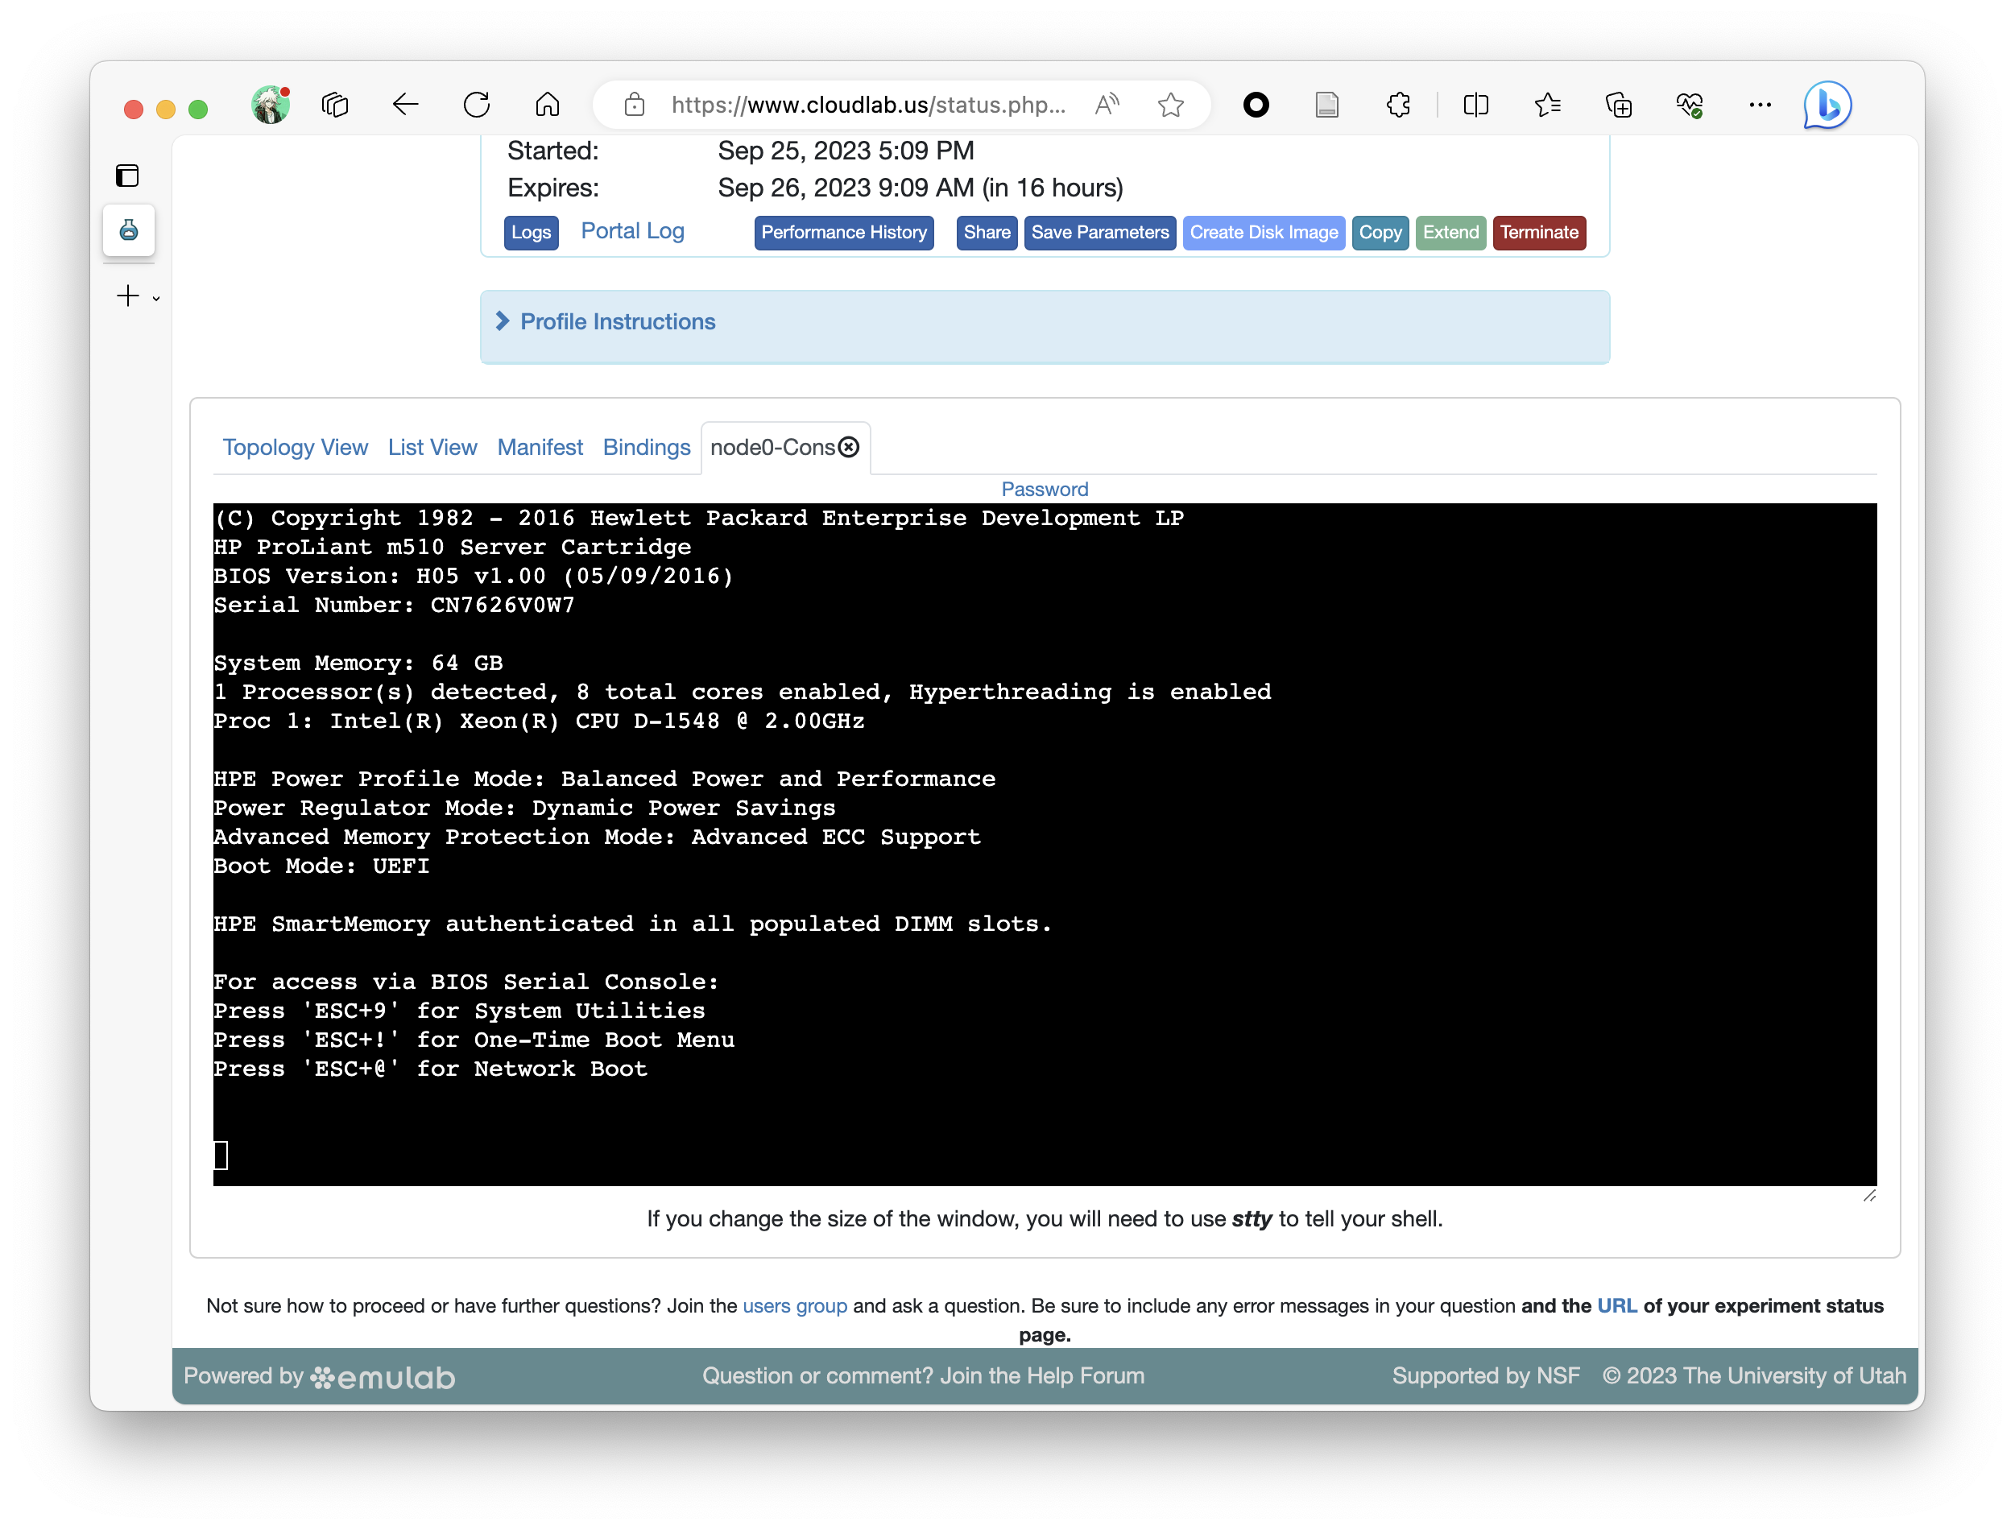2015x1530 pixels.
Task: Click the new tab options dropdown arrow
Action: coord(157,298)
